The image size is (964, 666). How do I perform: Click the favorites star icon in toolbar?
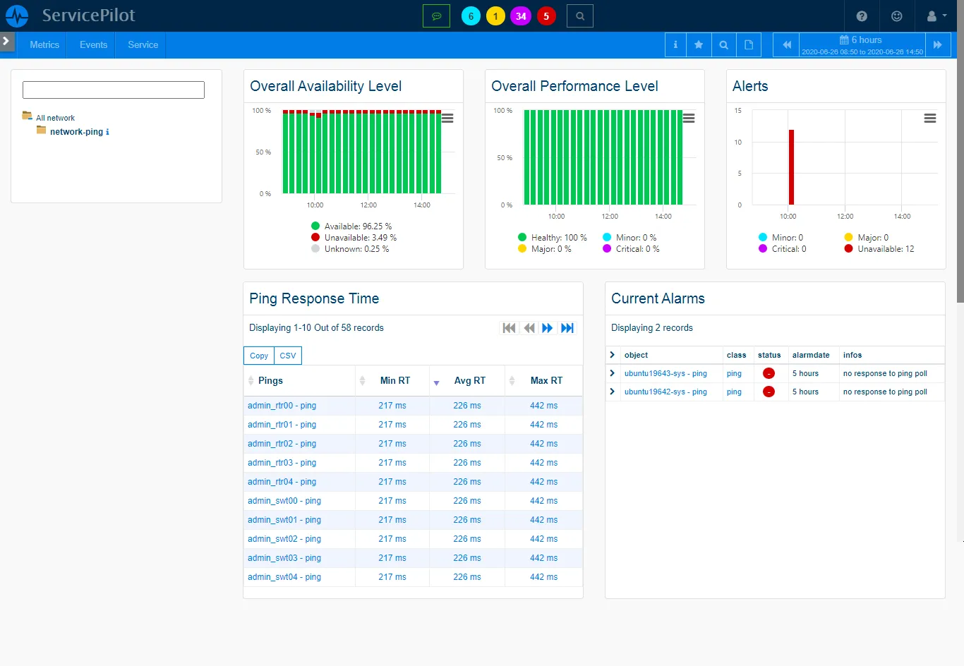(x=699, y=44)
